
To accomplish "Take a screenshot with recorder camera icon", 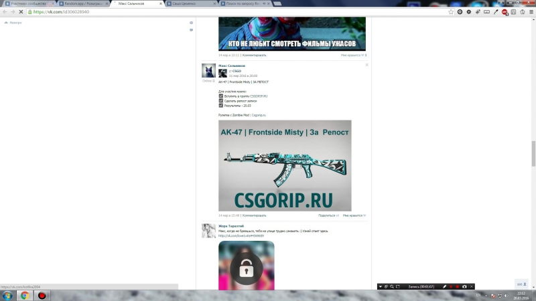I will pos(464,287).
